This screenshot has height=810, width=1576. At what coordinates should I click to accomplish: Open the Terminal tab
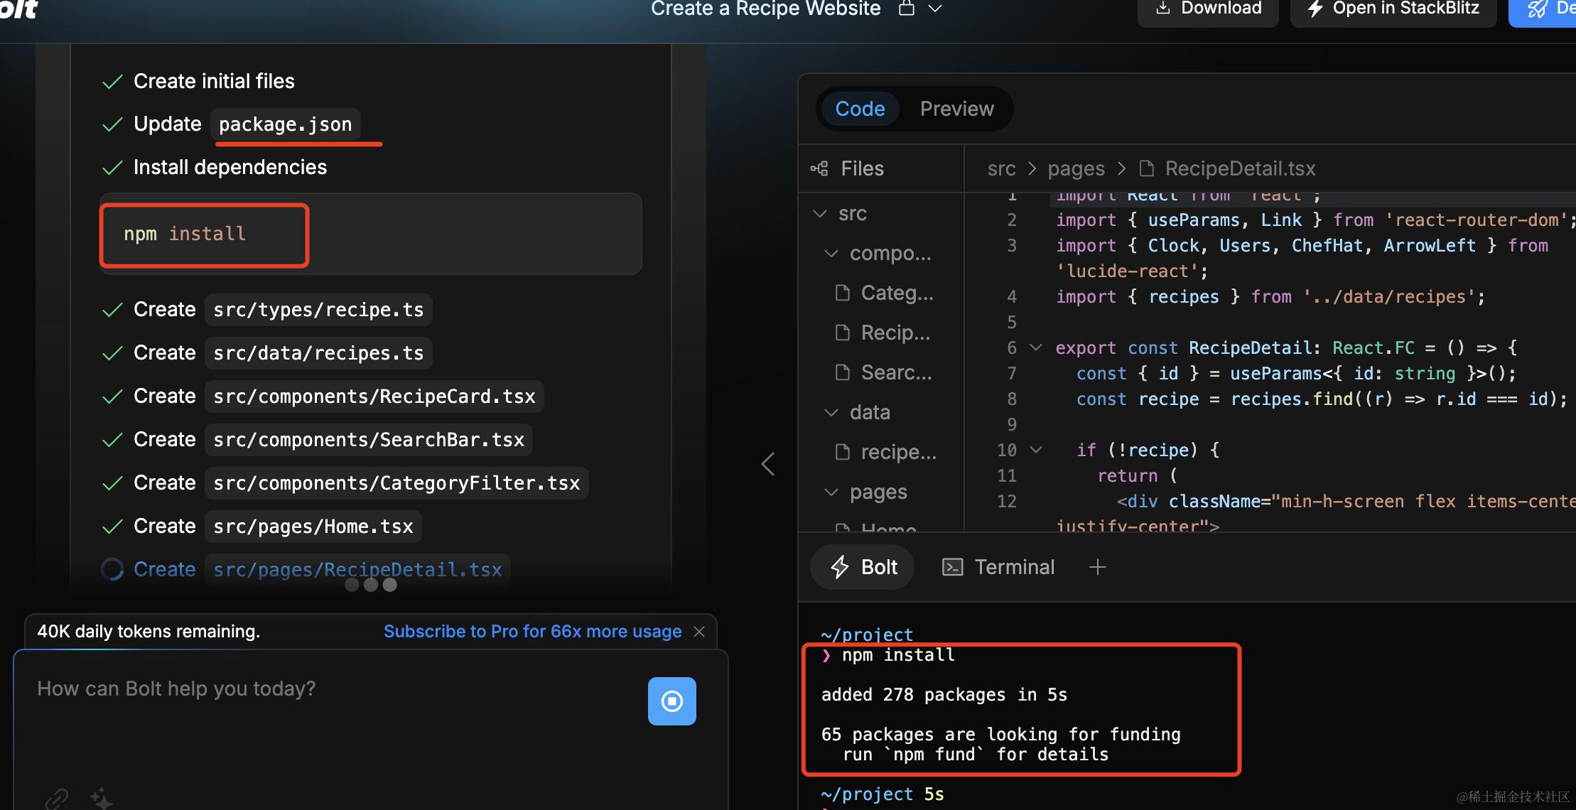[998, 567]
